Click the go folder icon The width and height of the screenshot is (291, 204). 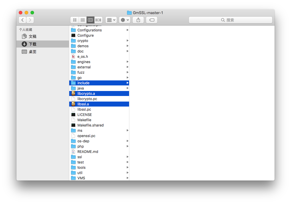[74, 77]
